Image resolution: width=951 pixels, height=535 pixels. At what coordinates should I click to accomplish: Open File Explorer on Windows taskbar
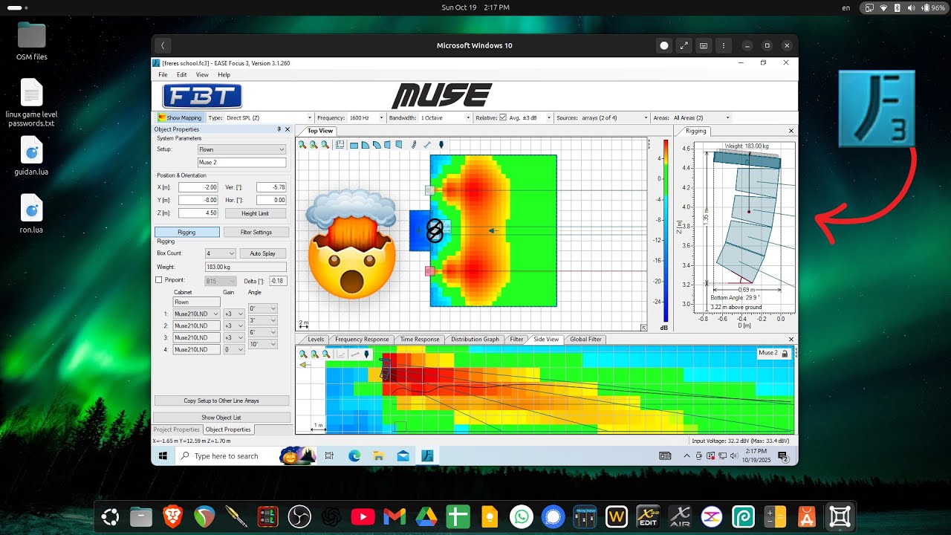pyautogui.click(x=378, y=455)
